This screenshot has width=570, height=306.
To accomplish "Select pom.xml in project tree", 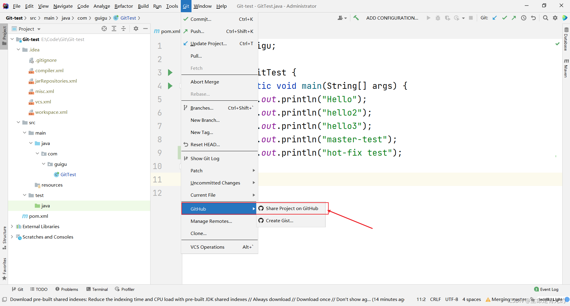I will (x=35, y=216).
